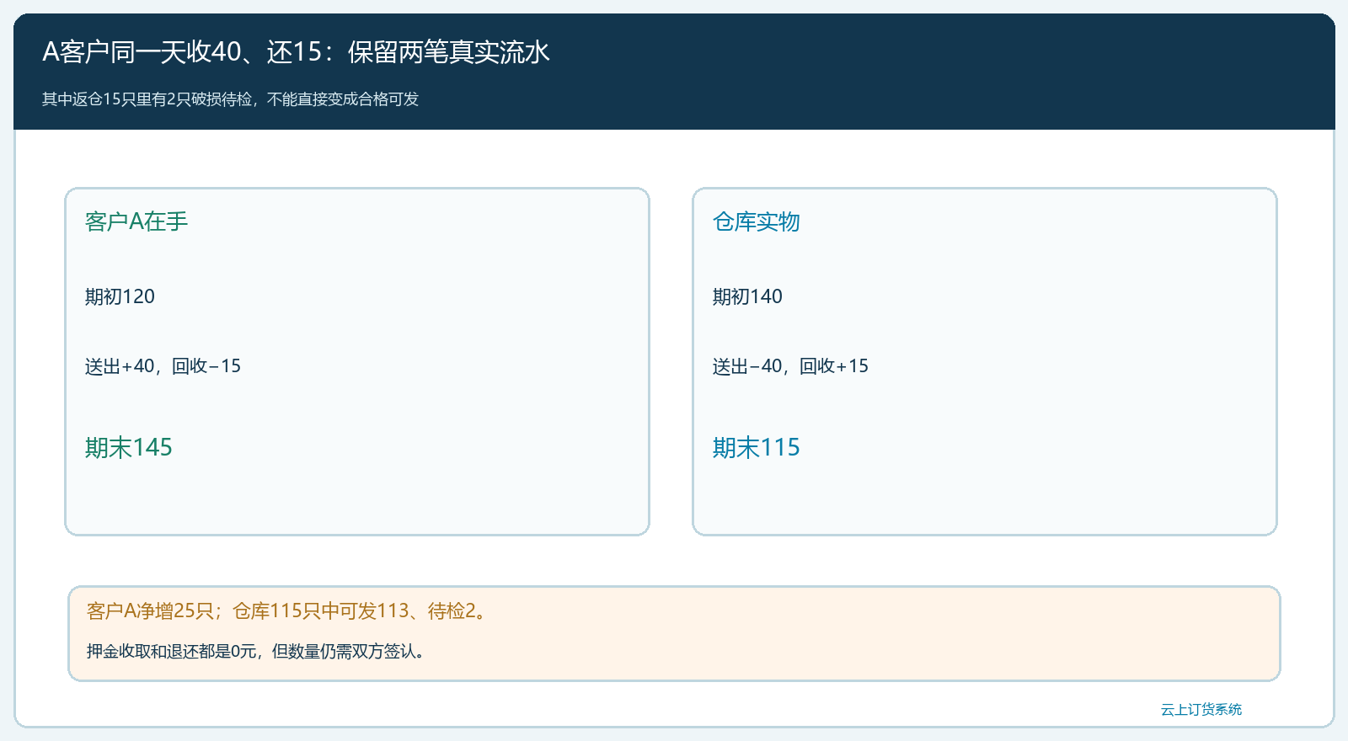Select the 客户A在手 card title
The height and width of the screenshot is (741, 1348).
[136, 221]
